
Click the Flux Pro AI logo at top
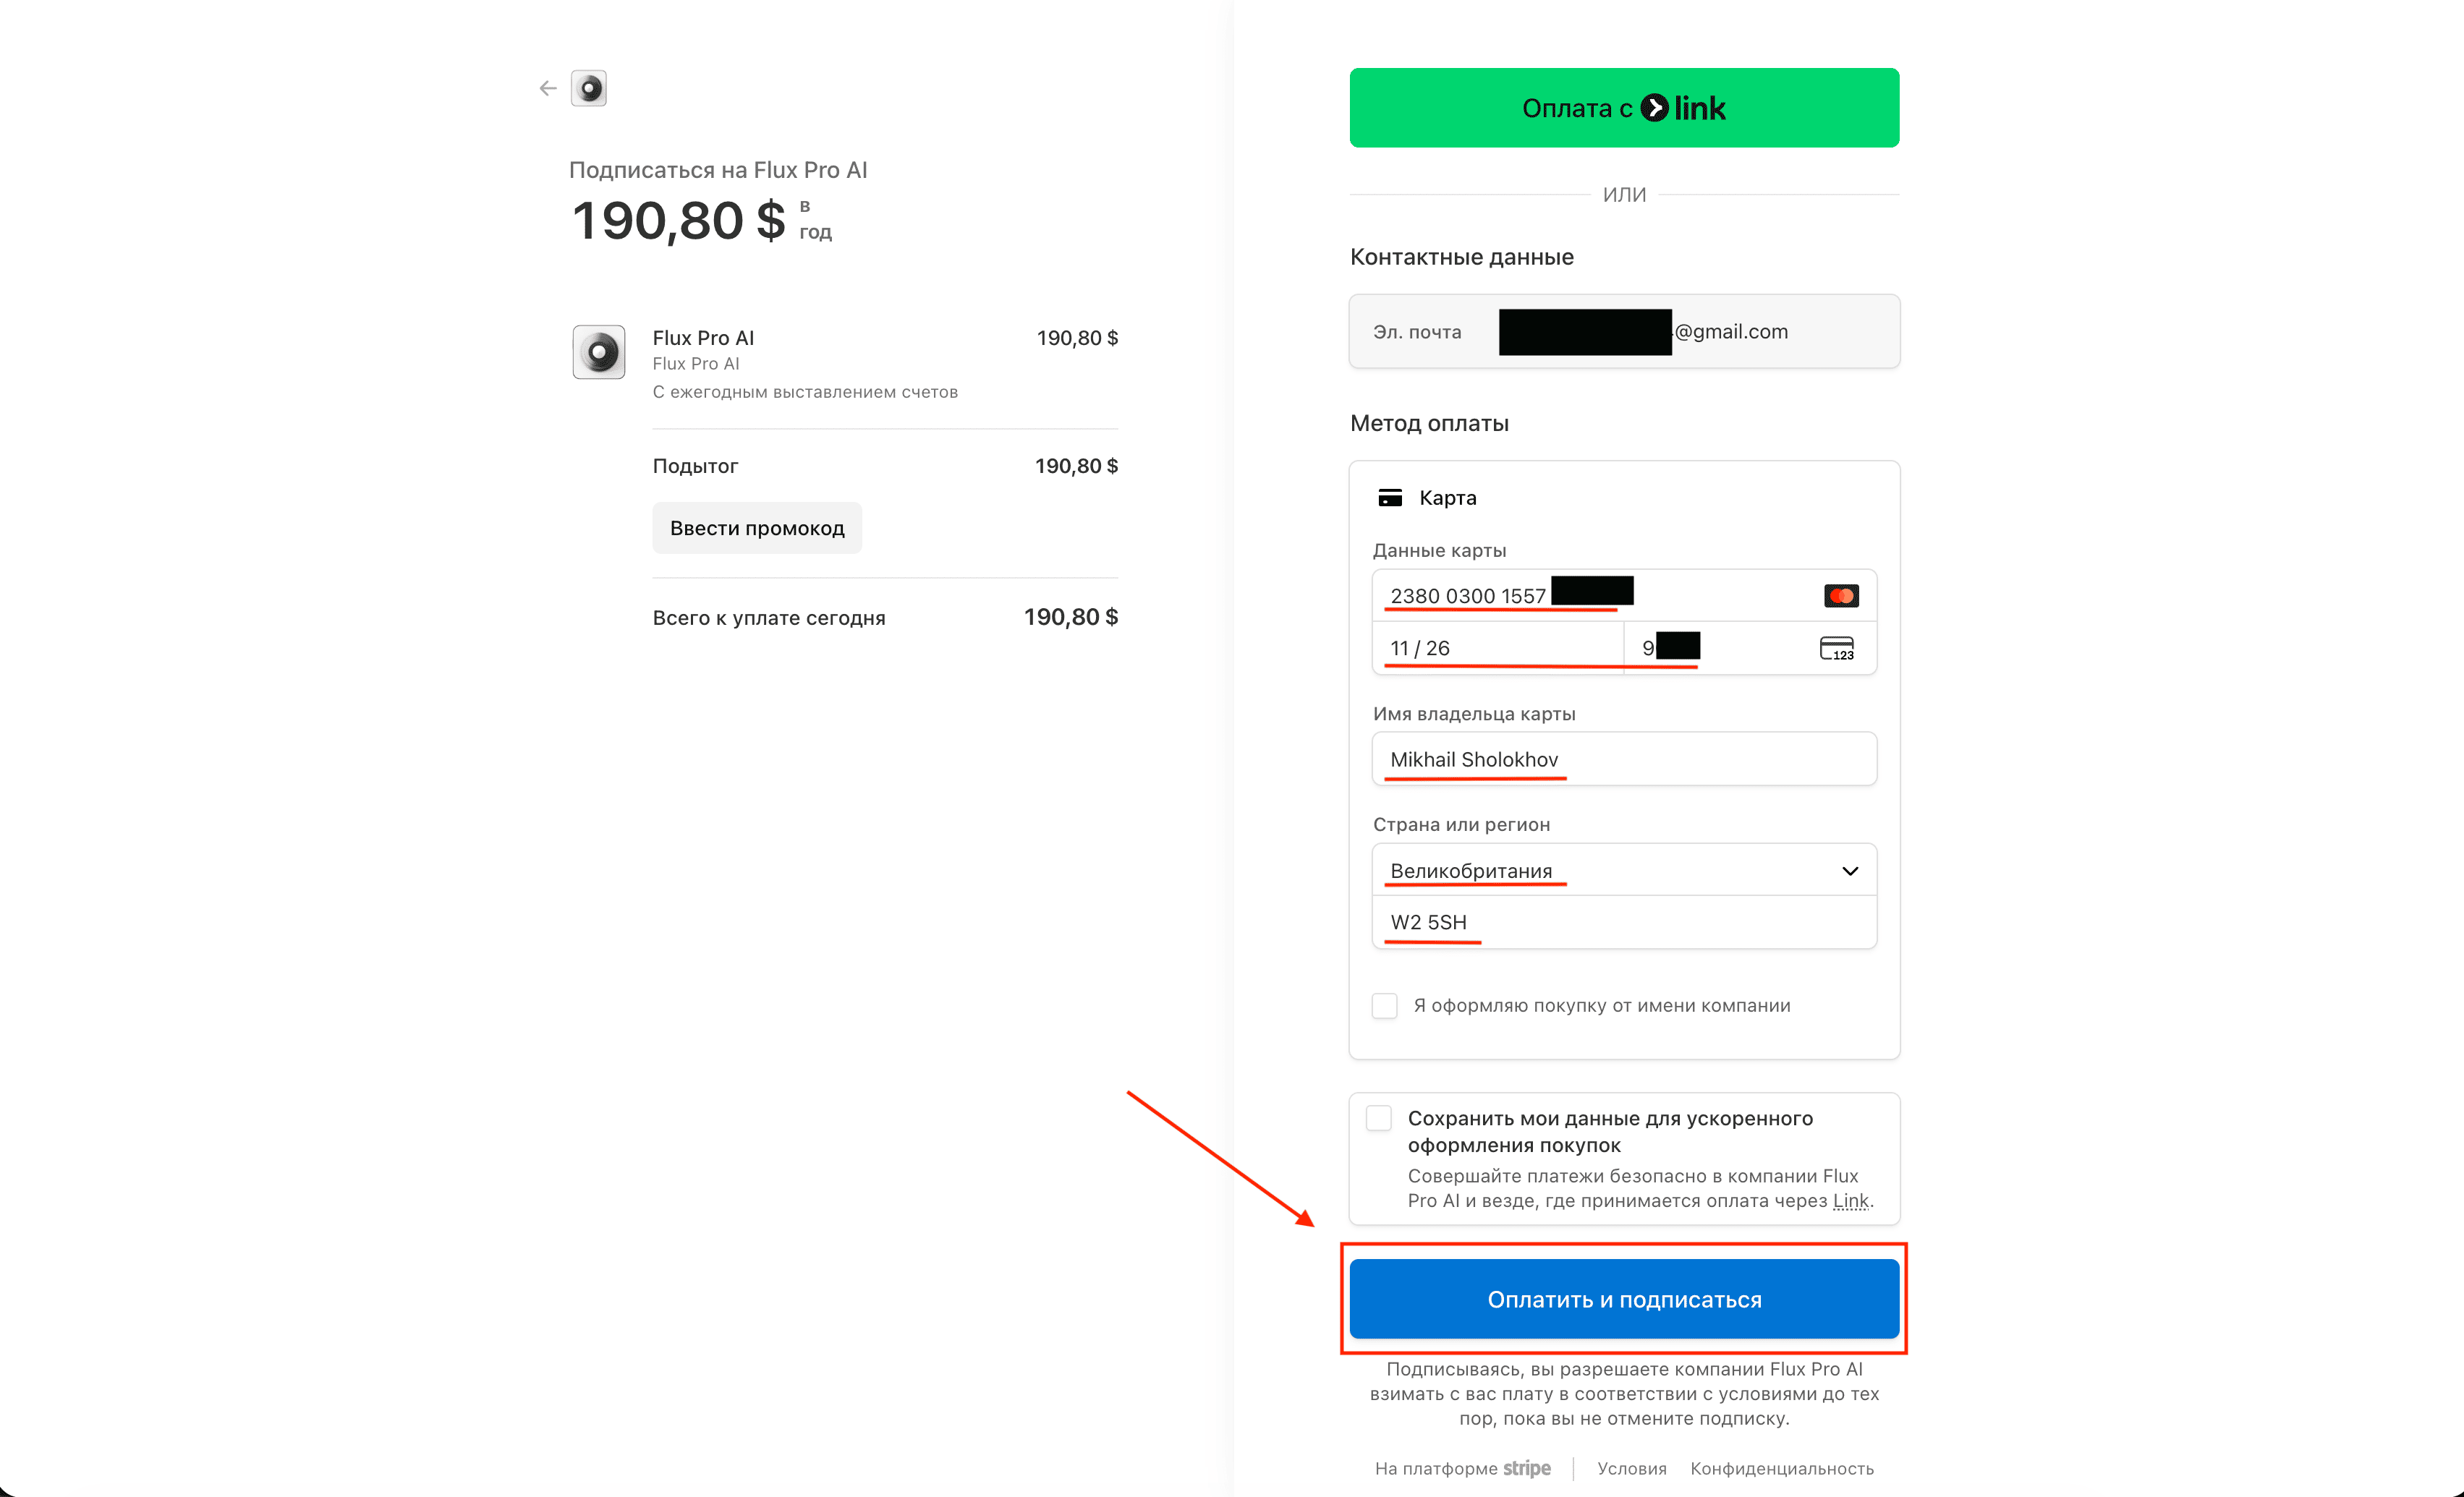pyautogui.click(x=589, y=89)
